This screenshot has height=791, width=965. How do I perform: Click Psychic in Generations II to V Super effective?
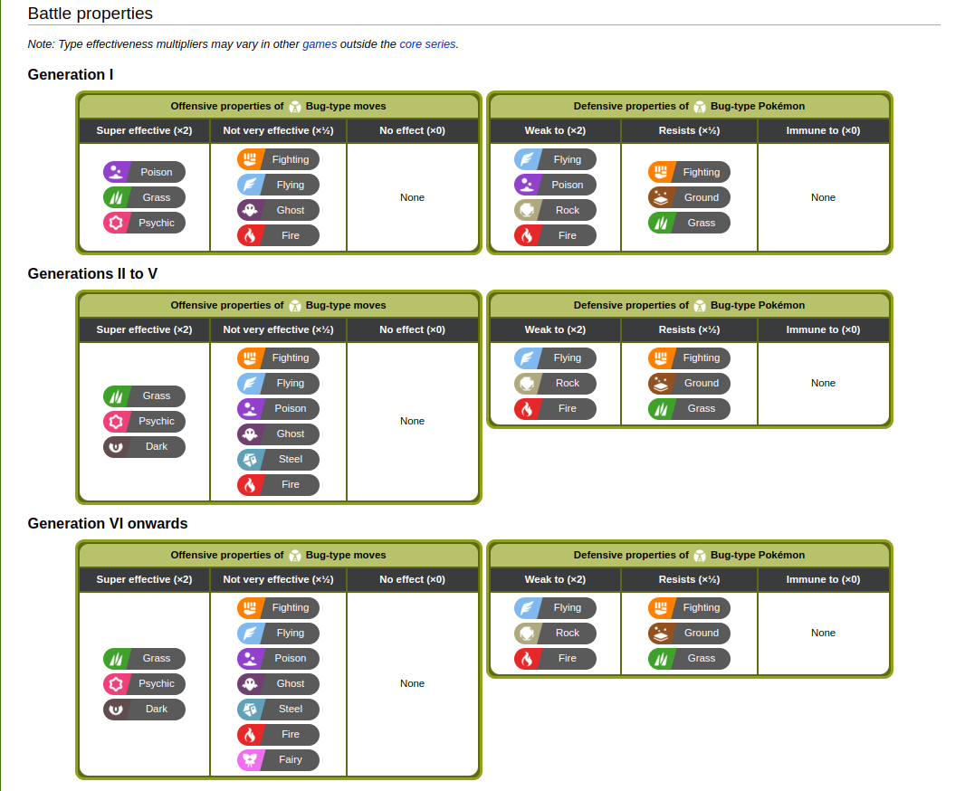pos(144,422)
